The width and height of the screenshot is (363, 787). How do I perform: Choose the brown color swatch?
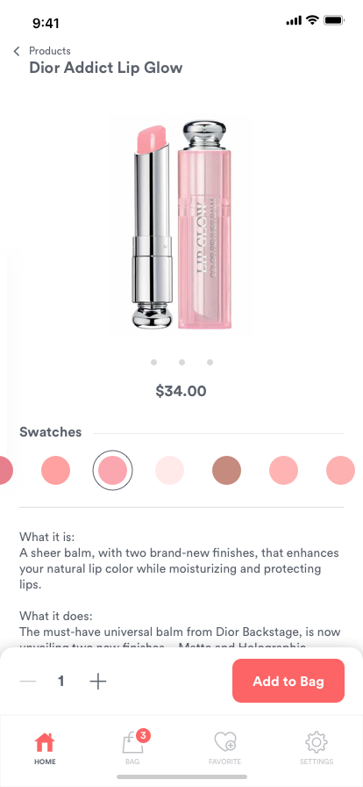click(x=226, y=470)
